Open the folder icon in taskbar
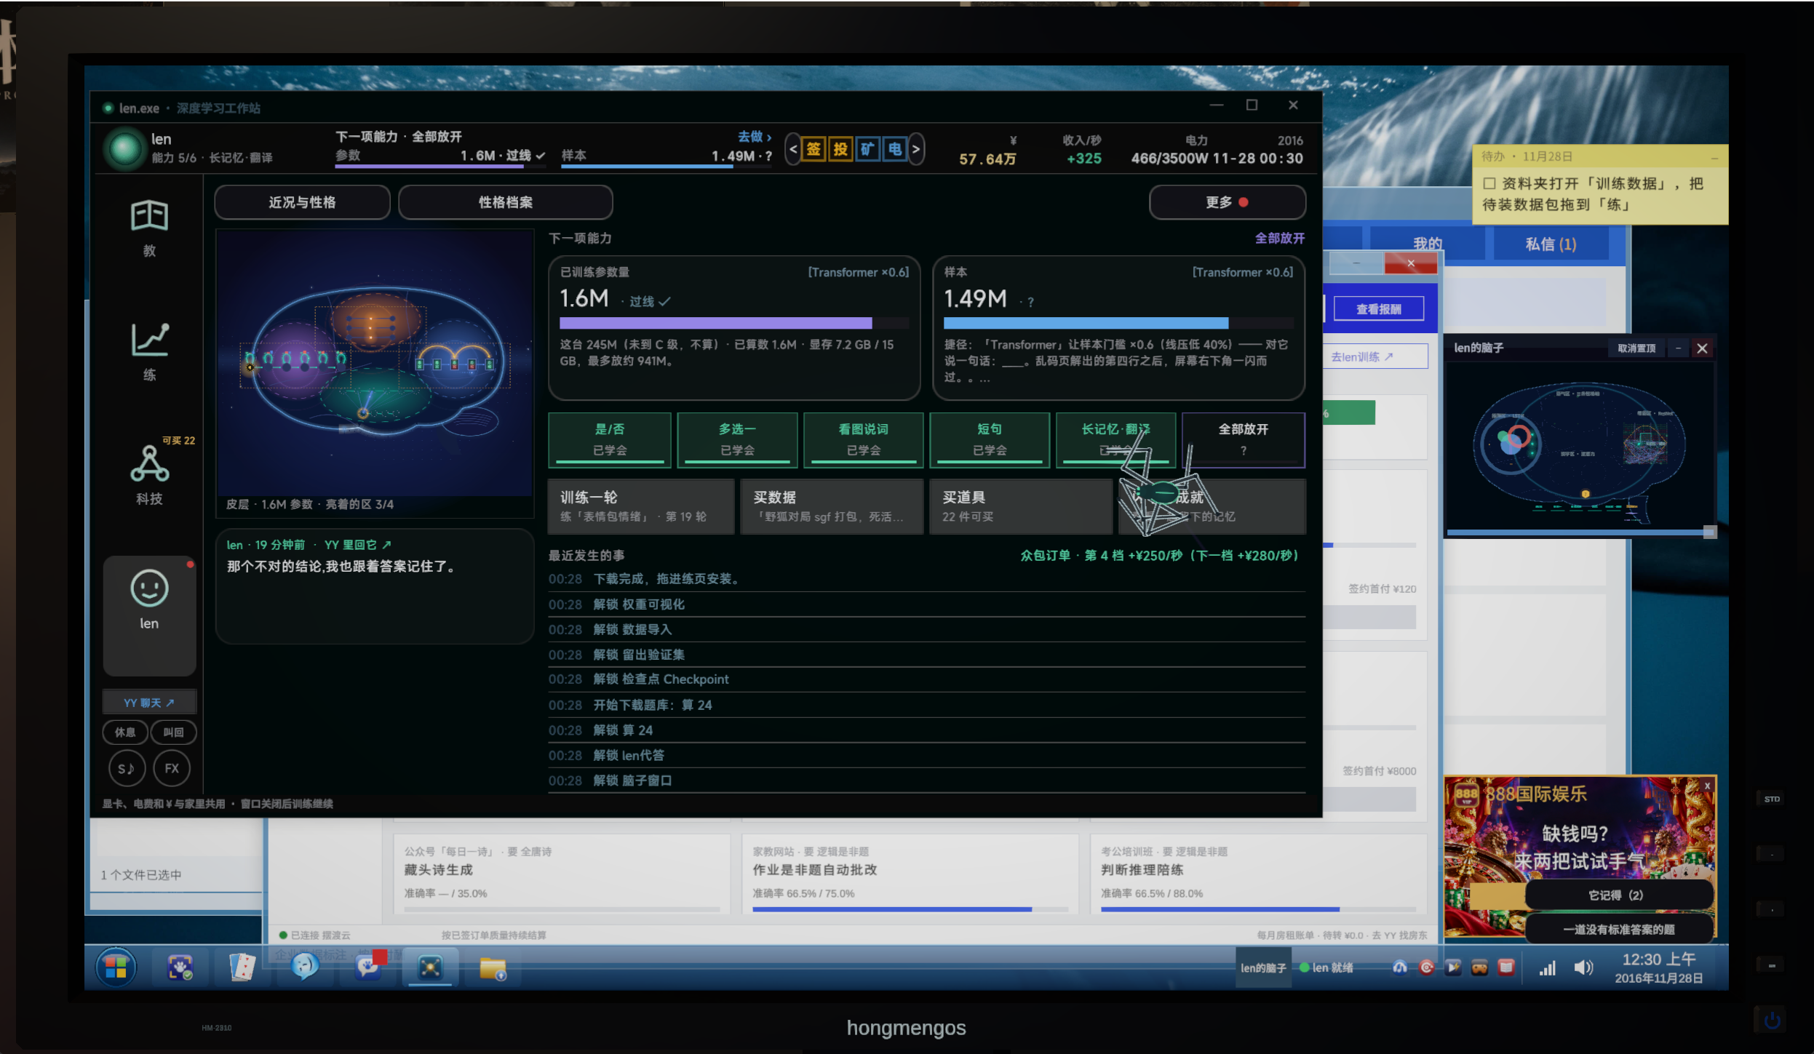 point(493,968)
